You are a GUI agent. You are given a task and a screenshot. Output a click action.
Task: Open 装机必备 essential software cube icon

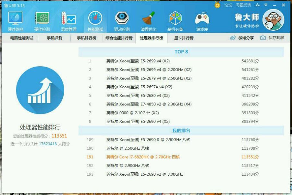pos(175,21)
